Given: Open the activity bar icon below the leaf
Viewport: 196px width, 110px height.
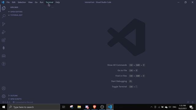Looking at the screenshot, I should (x=4, y=56).
